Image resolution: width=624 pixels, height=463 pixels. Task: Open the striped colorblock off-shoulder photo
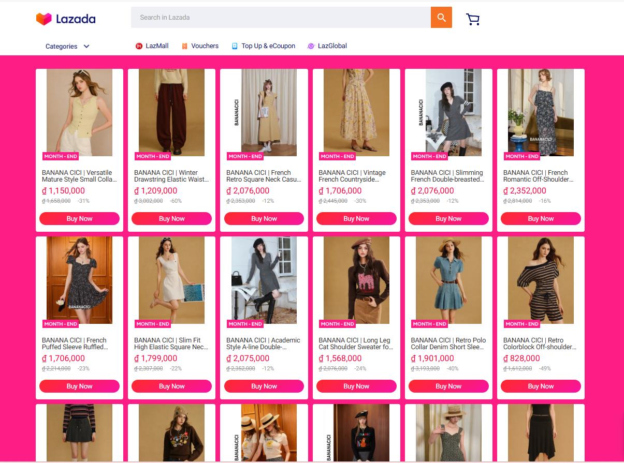pyautogui.click(x=541, y=280)
